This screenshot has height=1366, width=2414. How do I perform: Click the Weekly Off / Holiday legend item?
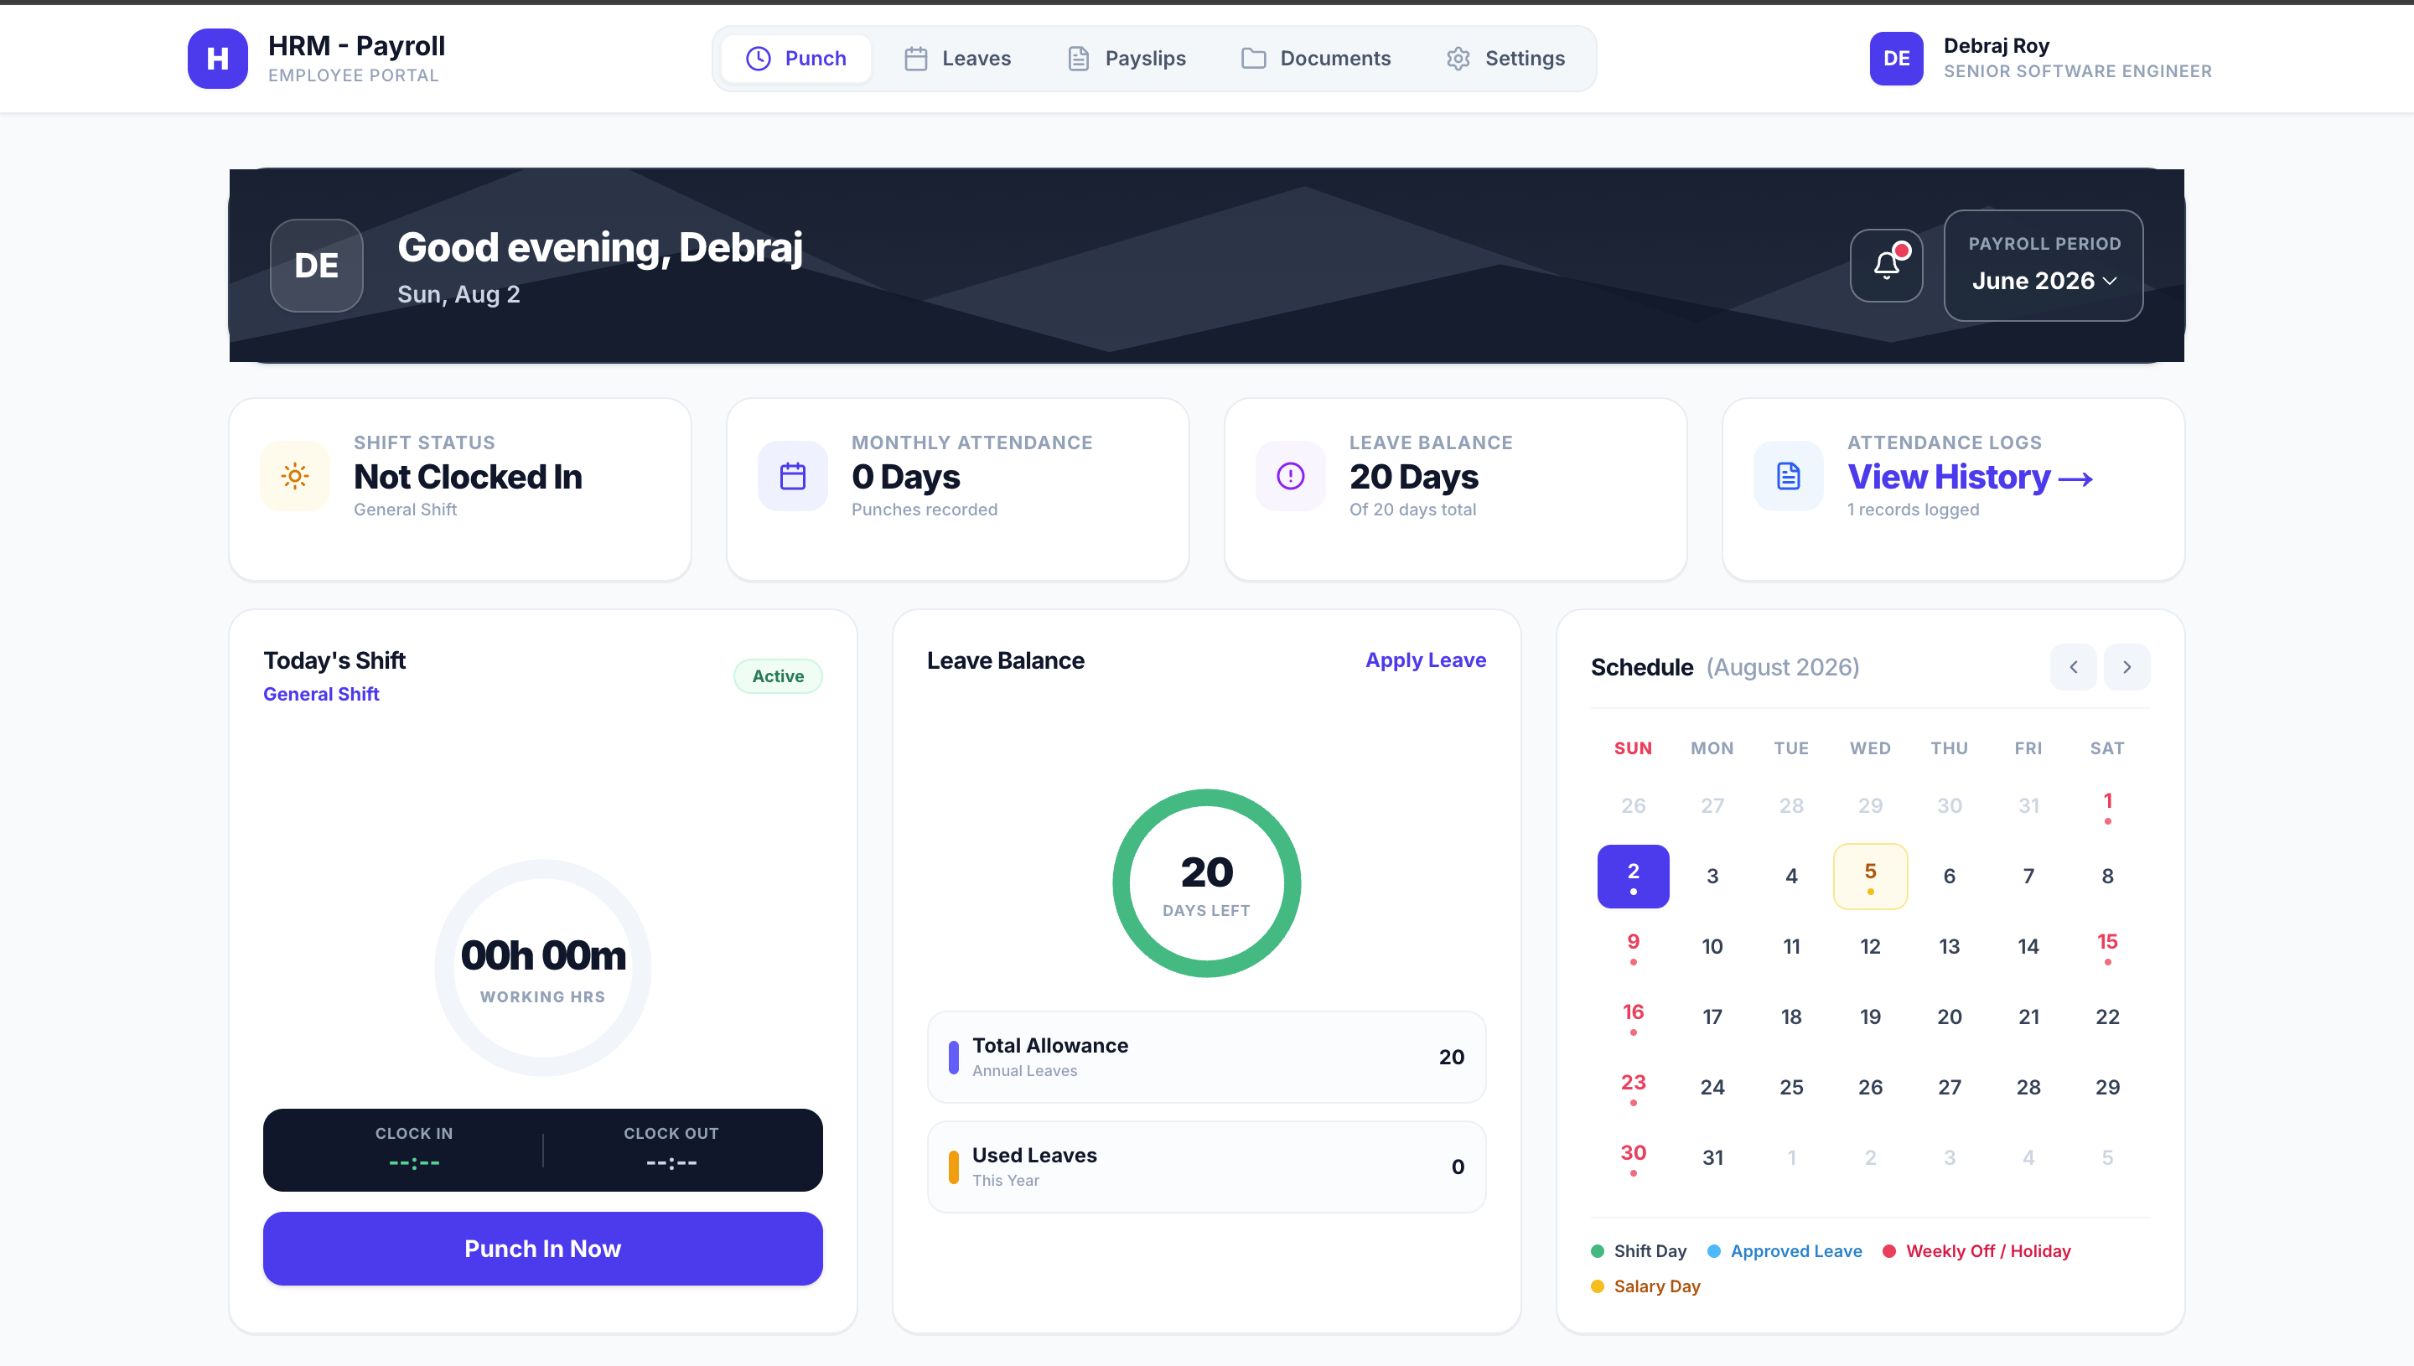click(x=1976, y=1250)
